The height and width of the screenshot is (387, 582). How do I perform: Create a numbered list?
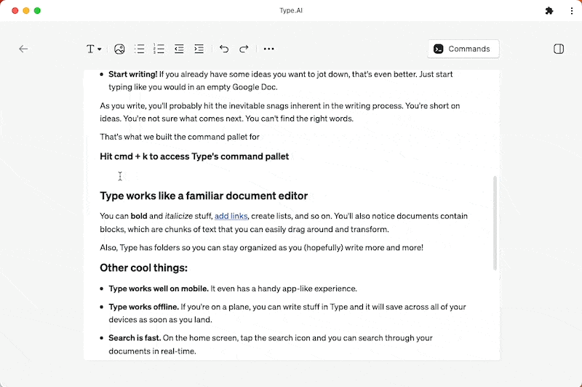coord(159,49)
